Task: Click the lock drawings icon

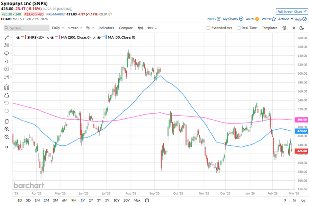Action: pos(7,95)
